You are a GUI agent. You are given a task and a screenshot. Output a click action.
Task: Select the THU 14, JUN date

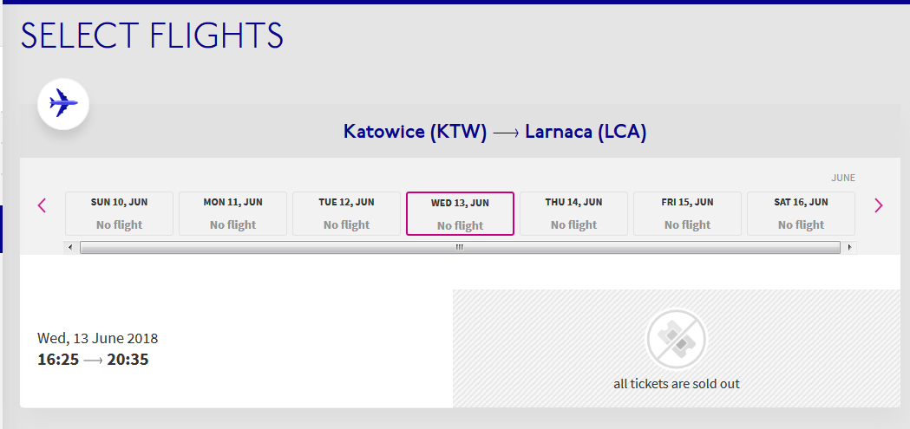click(574, 213)
